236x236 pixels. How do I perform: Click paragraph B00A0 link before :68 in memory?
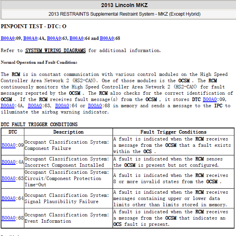click(x=95, y=106)
